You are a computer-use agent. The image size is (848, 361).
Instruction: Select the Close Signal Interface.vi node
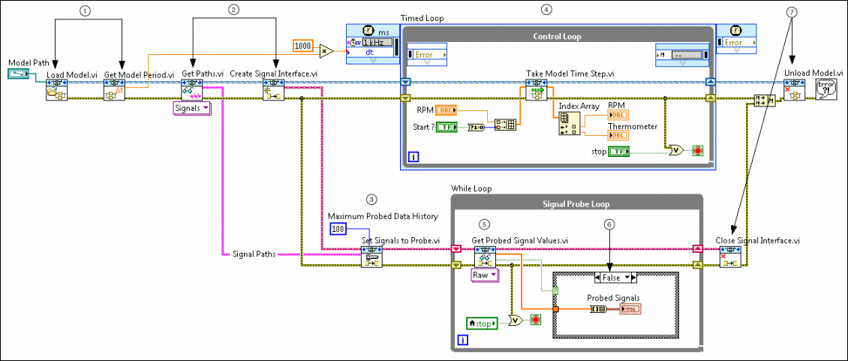(x=729, y=259)
